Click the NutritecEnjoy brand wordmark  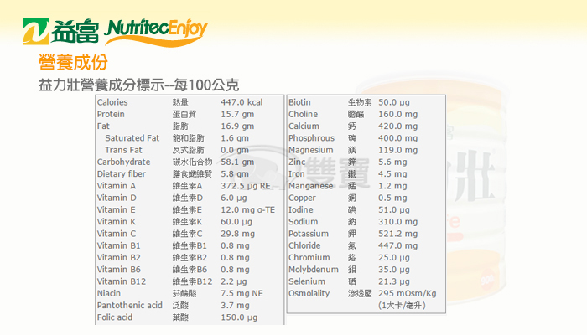tap(156, 32)
